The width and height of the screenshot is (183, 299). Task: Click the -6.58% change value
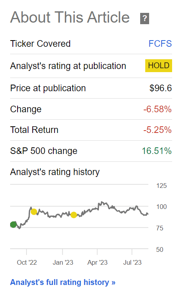coord(157,109)
